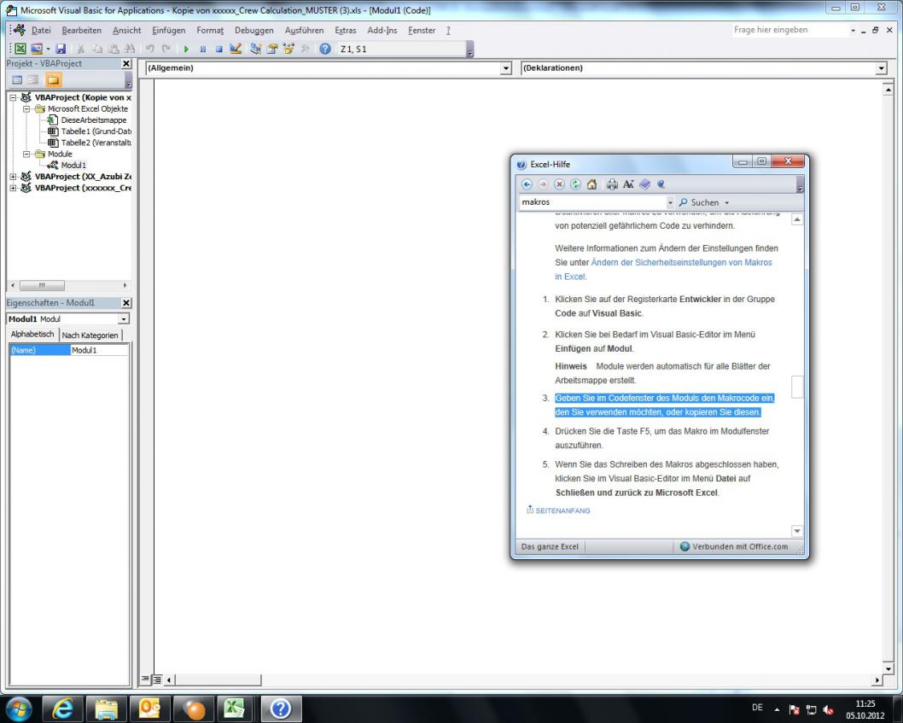
Task: Open the Project Explorer toolbar icon
Action: (256, 49)
